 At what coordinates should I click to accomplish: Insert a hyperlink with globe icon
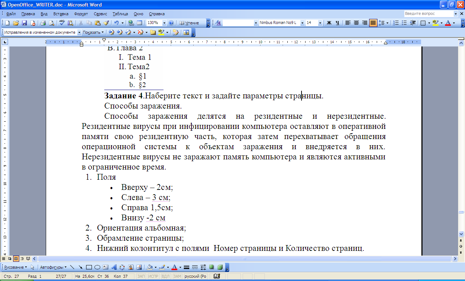coord(131,23)
